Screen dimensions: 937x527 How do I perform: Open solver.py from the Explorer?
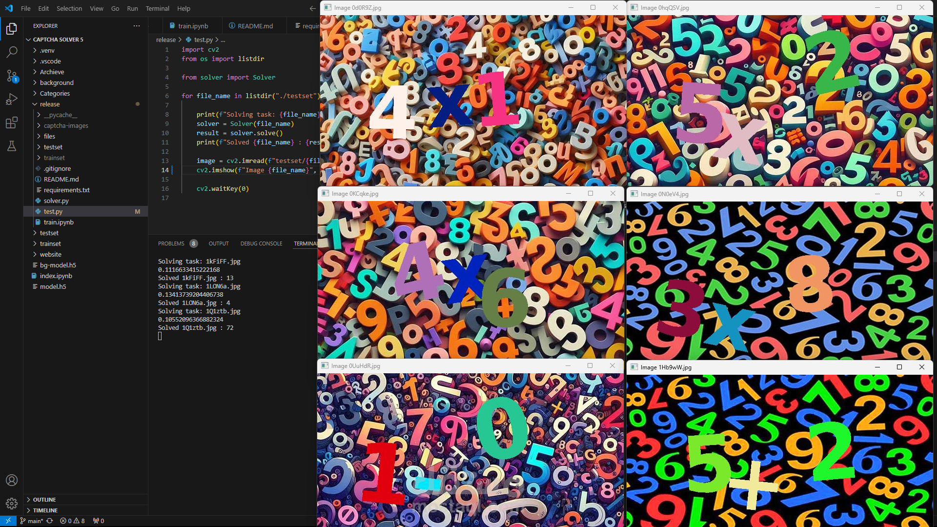(56, 201)
